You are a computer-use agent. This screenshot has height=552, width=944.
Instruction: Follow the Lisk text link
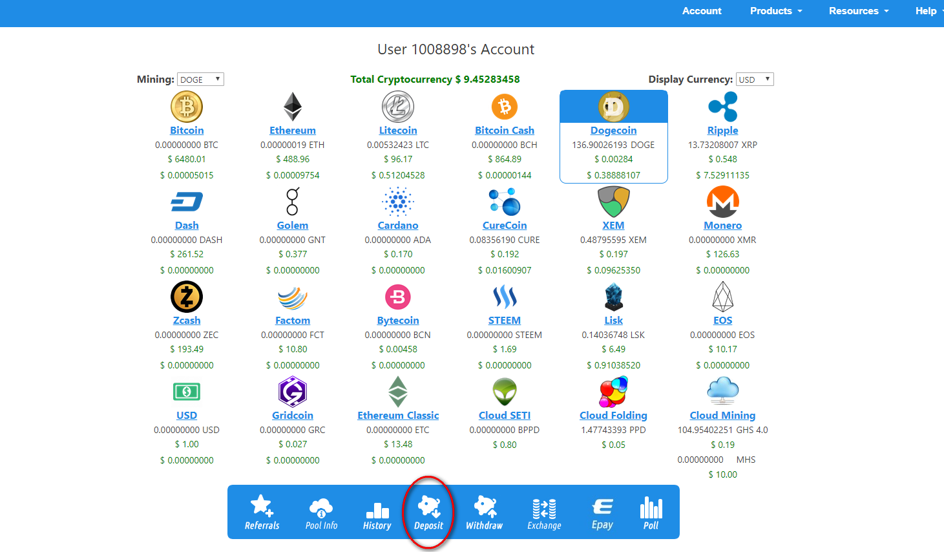(614, 321)
